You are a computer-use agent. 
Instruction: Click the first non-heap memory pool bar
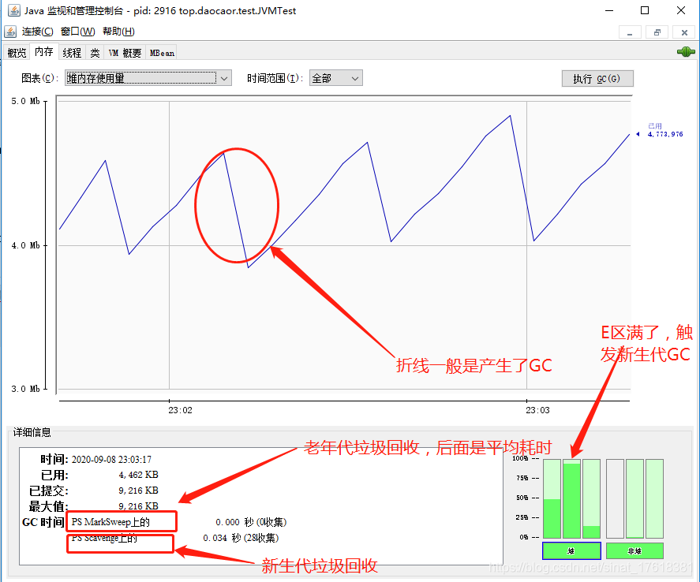615,498
